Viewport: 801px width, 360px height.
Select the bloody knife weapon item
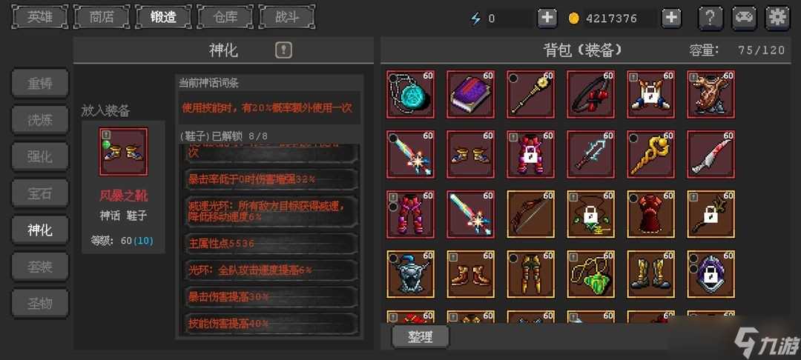pyautogui.click(x=711, y=155)
